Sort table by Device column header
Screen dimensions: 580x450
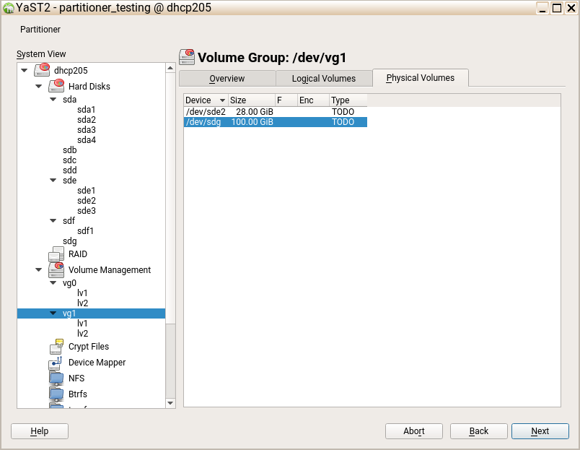coord(205,100)
